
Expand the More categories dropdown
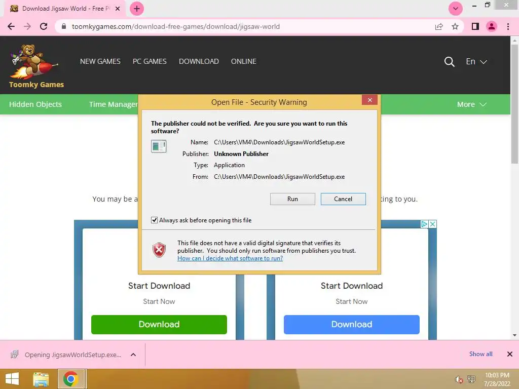click(472, 104)
